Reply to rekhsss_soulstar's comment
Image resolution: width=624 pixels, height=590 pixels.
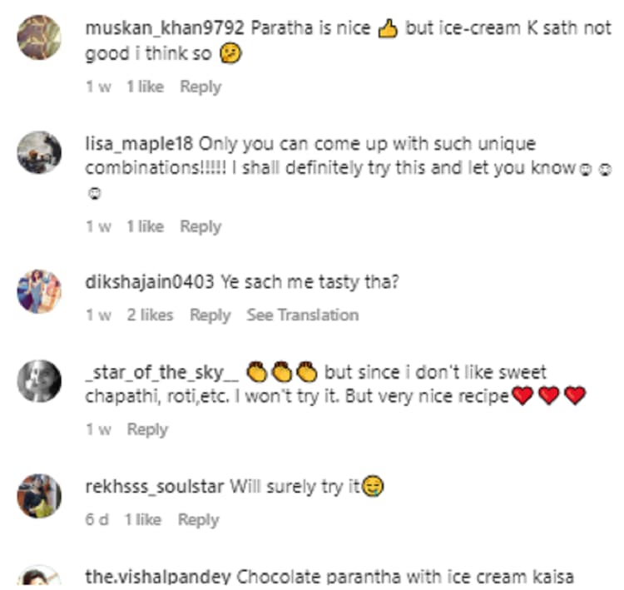(x=198, y=519)
